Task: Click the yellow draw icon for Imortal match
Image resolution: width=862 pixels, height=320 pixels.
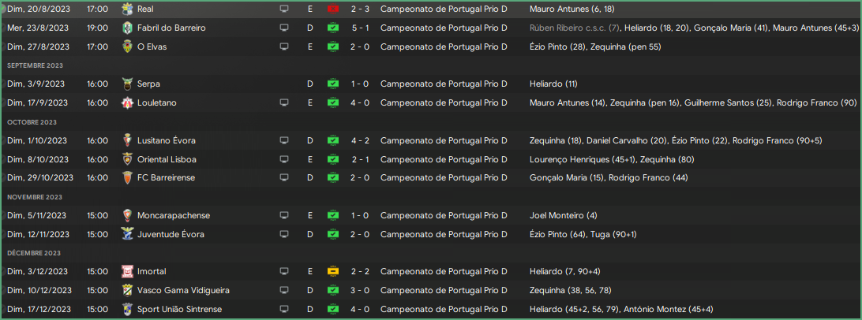Action: click(333, 271)
